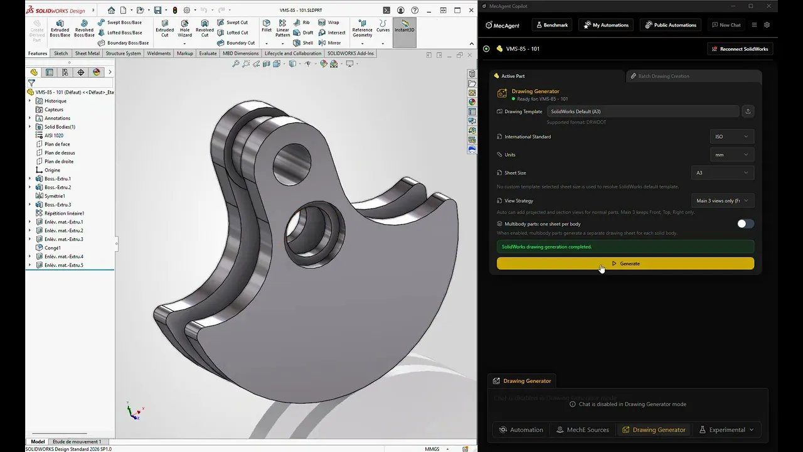Select the Lofted Cut tool

tap(232, 33)
